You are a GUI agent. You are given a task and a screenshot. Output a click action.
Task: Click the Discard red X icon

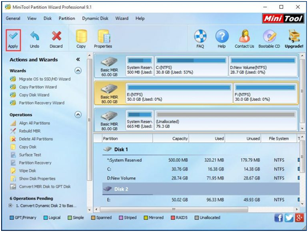click(x=56, y=36)
